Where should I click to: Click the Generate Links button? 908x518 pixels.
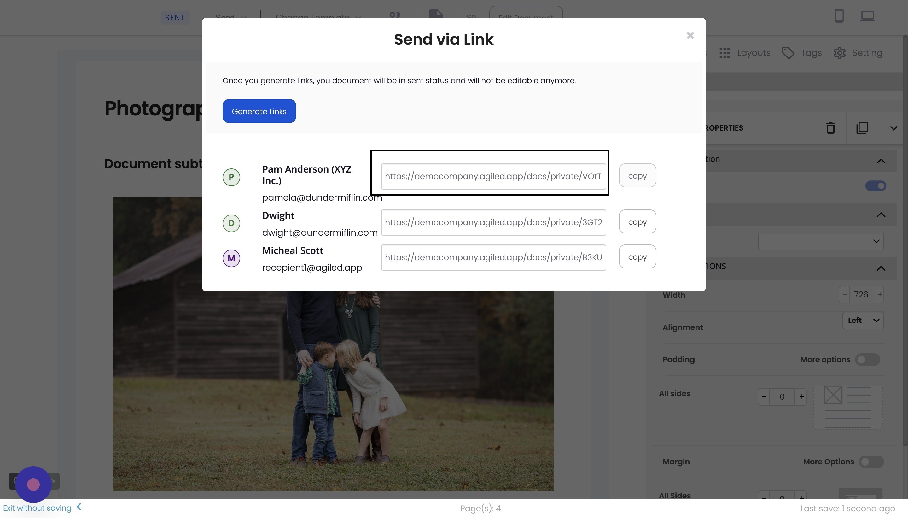click(x=259, y=111)
